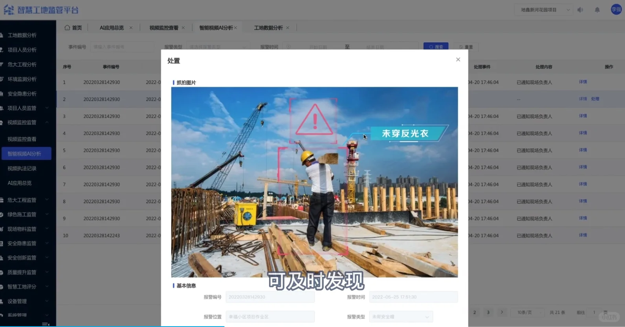Expand the 质量提升监管 sidebar menu
625x327 pixels.
(47, 272)
